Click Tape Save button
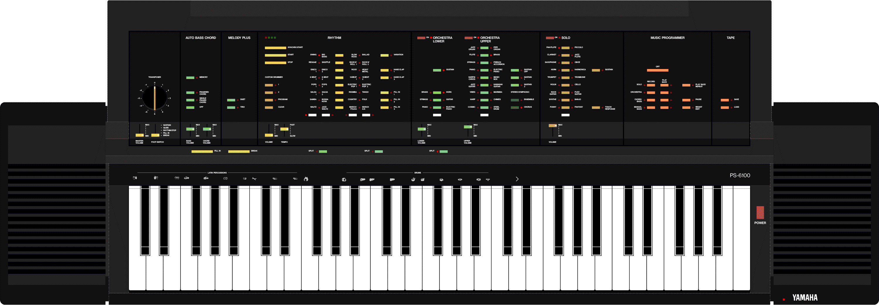The image size is (879, 305). 725,100
